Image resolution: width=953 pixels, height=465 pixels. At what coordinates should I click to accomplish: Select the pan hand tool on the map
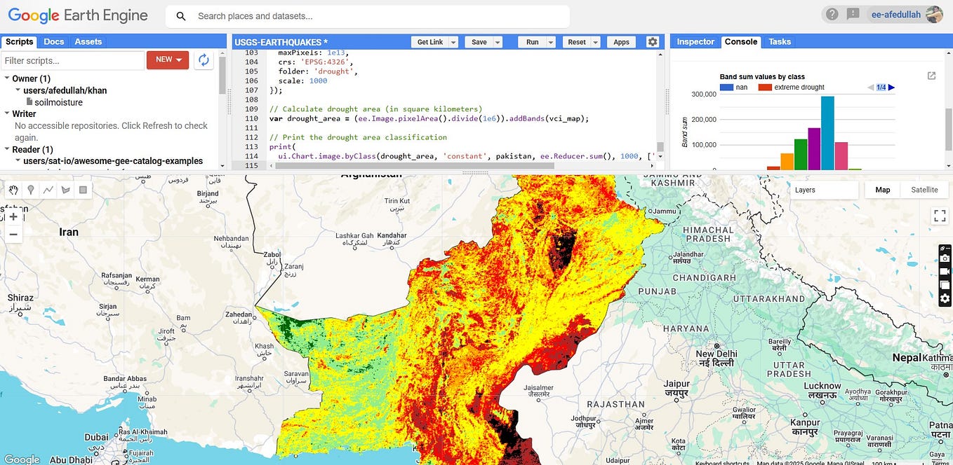click(x=13, y=190)
